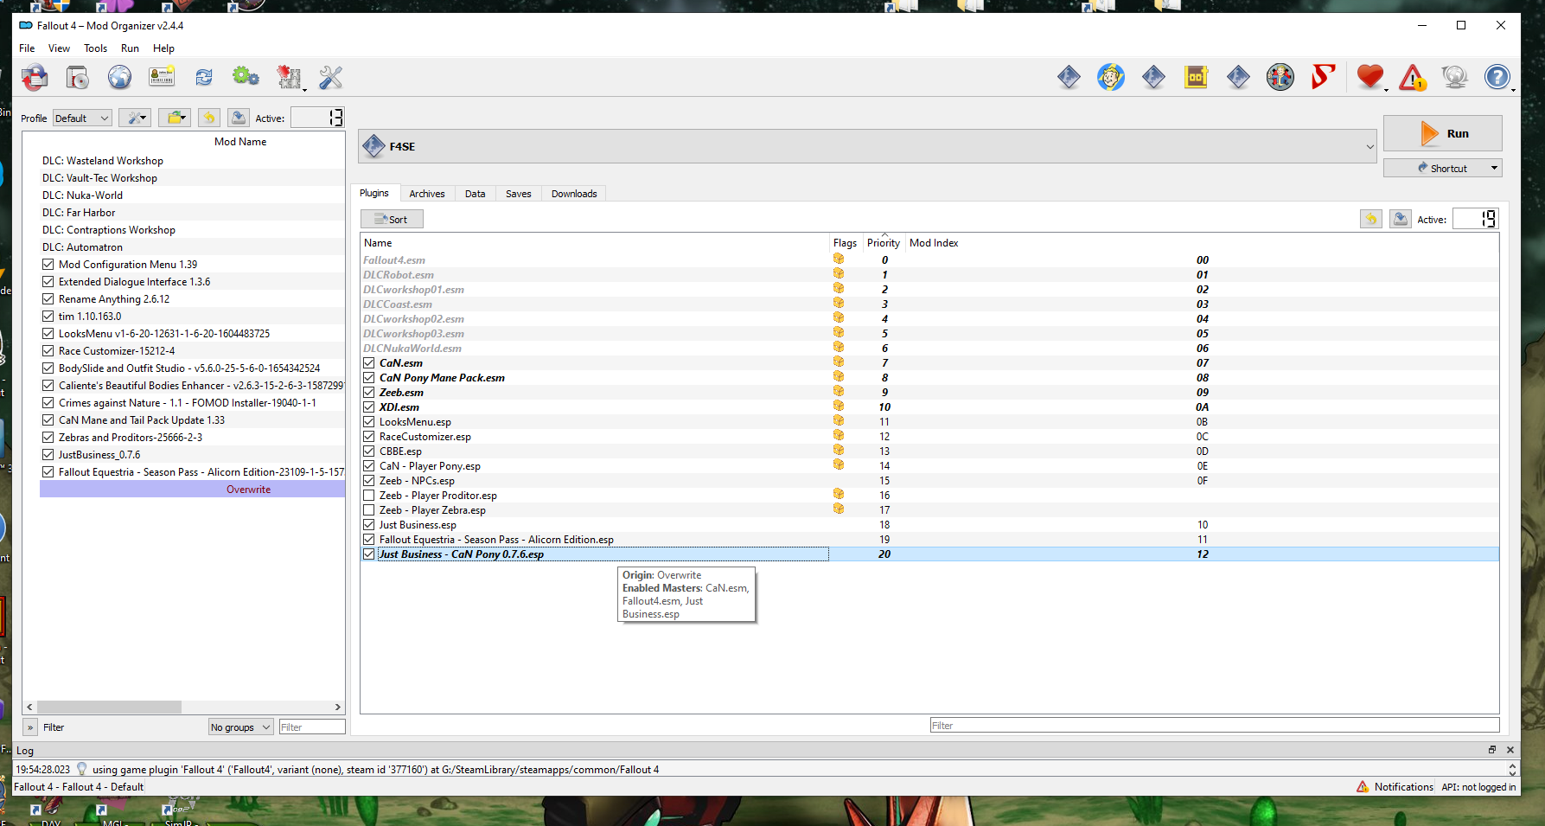
Task: Open the instance manager toolbar icon
Action: (x=35, y=78)
